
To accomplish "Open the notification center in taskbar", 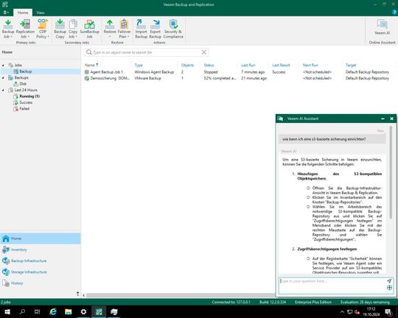I will pyautogui.click(x=388, y=311).
